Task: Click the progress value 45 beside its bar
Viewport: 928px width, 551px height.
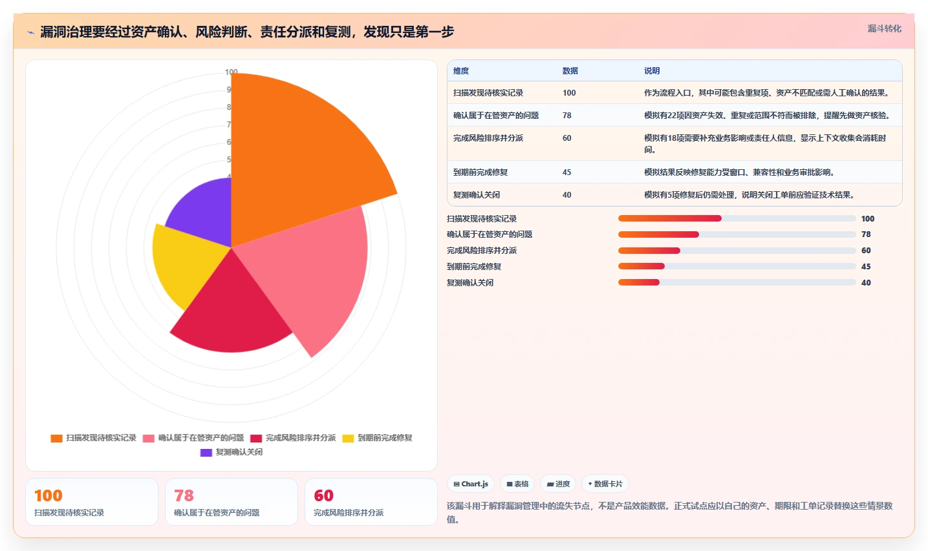Action: (866, 267)
